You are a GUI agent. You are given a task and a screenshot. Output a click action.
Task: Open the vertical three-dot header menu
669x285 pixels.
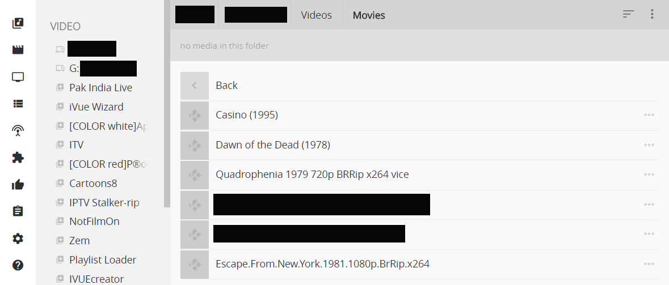tap(652, 14)
